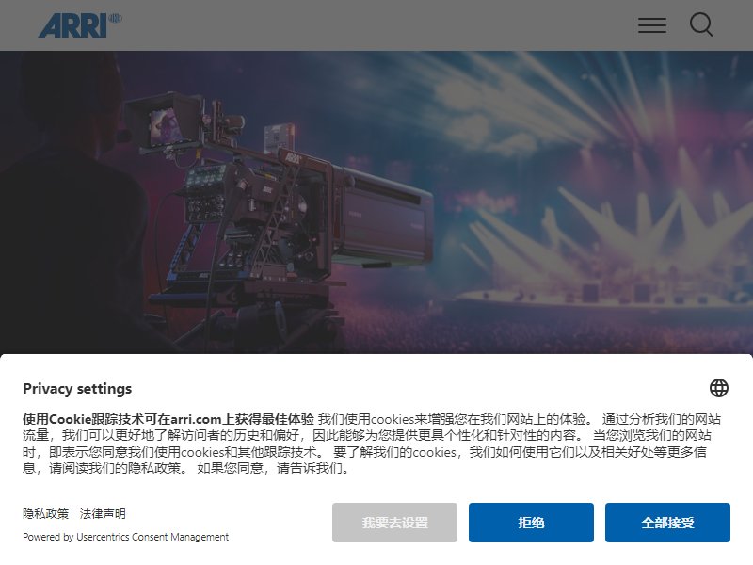Image resolution: width=753 pixels, height=565 pixels.
Task: Open the site search magnifier icon
Action: click(x=701, y=24)
